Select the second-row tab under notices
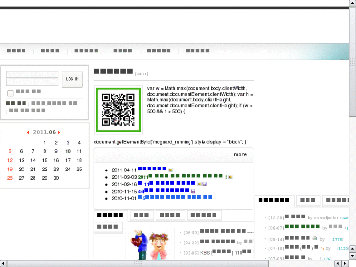The width and height of the screenshot is (356, 267). coord(108,227)
